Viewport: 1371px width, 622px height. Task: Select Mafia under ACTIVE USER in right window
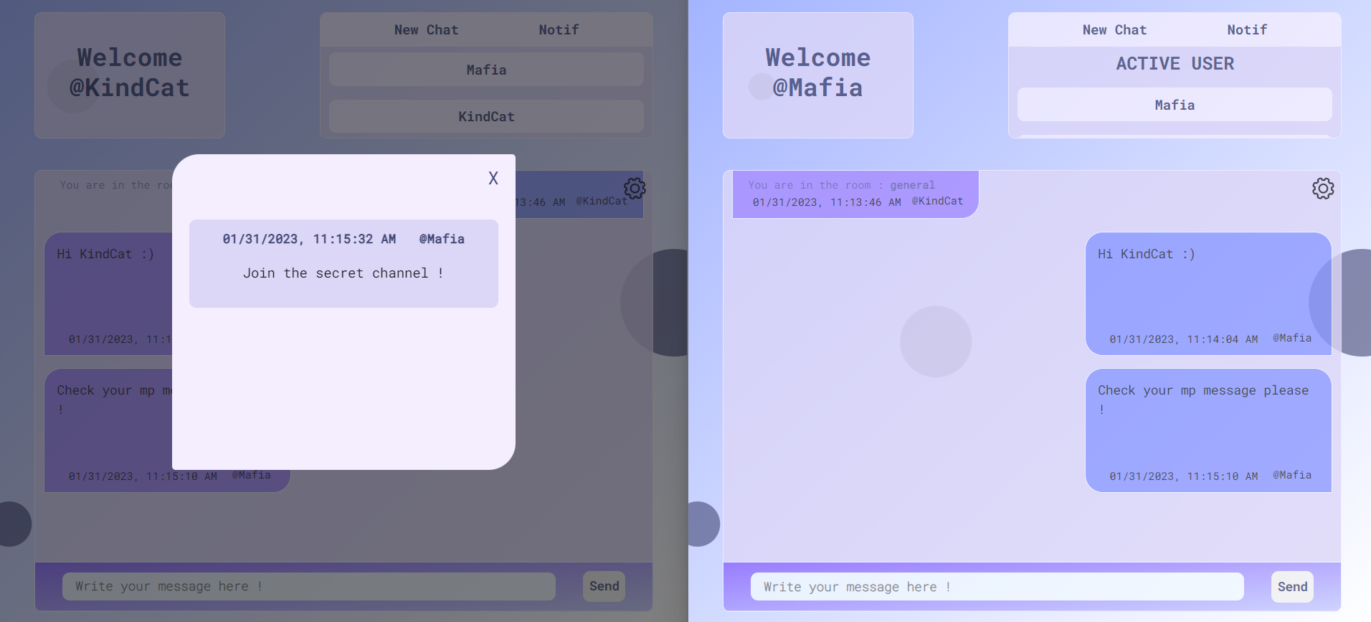tap(1175, 105)
